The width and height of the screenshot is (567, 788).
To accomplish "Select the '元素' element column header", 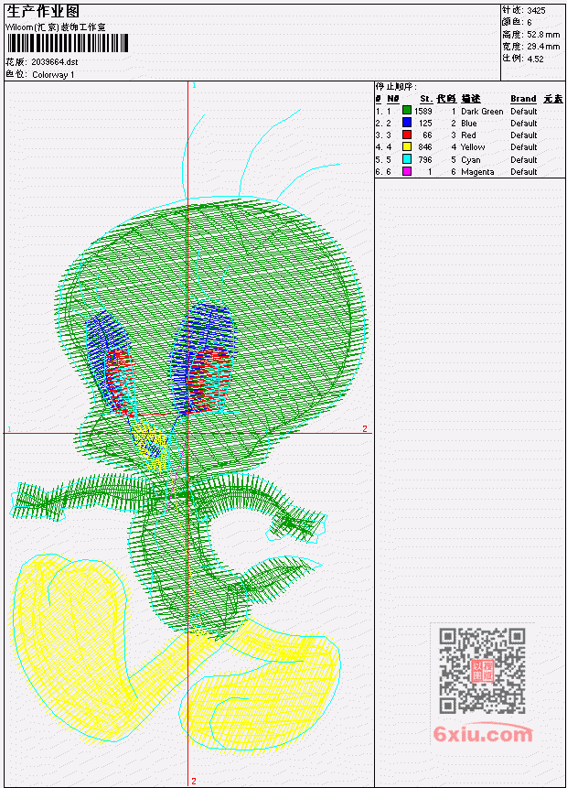I will point(553,99).
